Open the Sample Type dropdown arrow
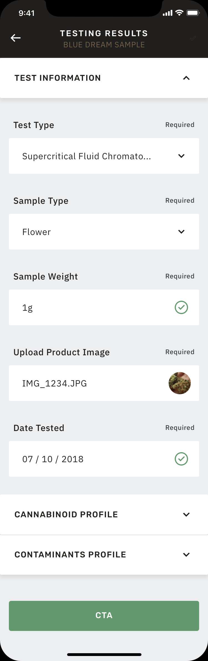The height and width of the screenshot is (661, 208). point(181,232)
